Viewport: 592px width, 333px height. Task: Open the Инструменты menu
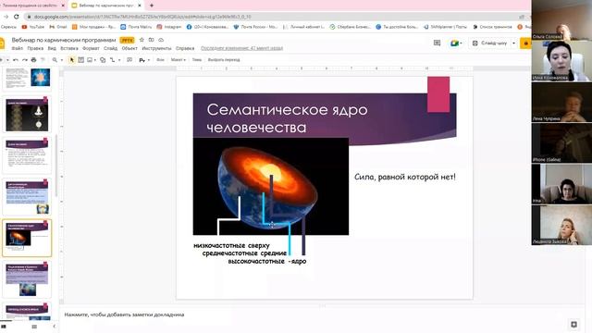(x=156, y=48)
